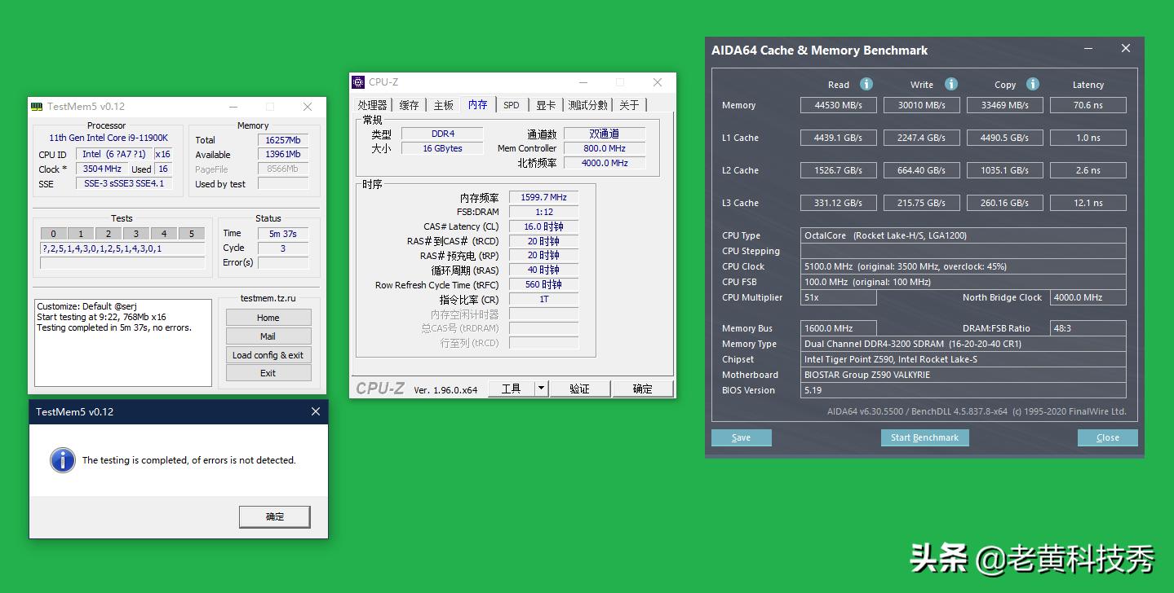The width and height of the screenshot is (1174, 593).
Task: Save the AIDA64 benchmark results
Action: click(x=742, y=437)
